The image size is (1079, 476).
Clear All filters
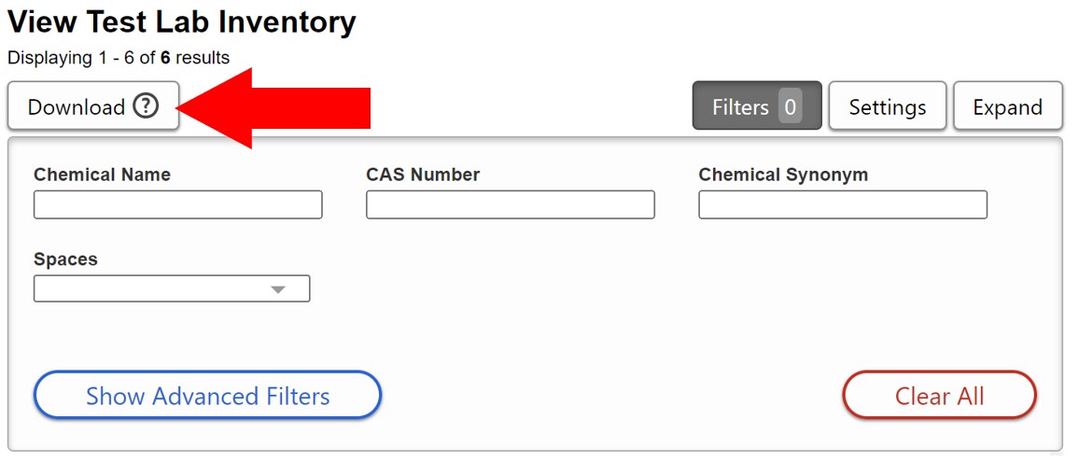coord(939,396)
